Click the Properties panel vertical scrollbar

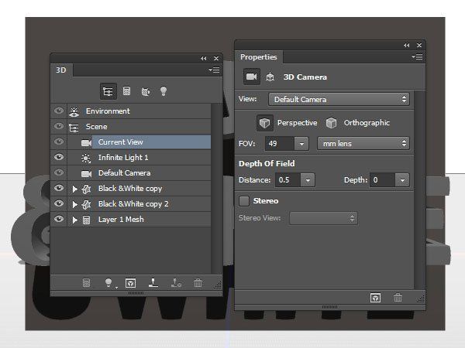pos(419,189)
